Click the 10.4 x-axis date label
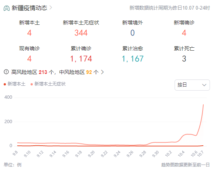 (x=181, y=154)
